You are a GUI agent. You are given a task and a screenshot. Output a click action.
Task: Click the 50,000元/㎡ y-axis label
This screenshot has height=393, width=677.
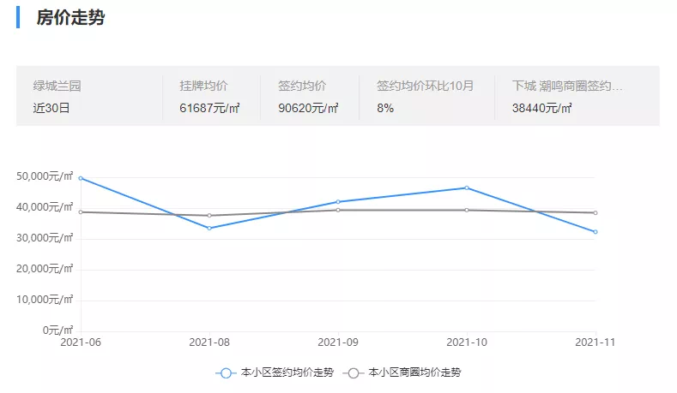[45, 176]
